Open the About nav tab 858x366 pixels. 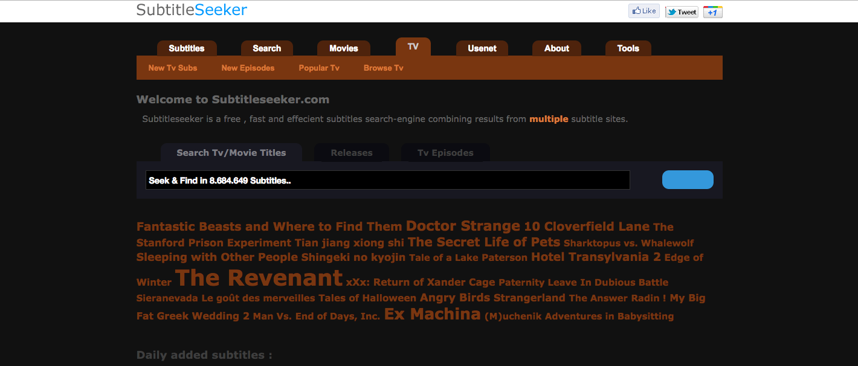(x=556, y=48)
